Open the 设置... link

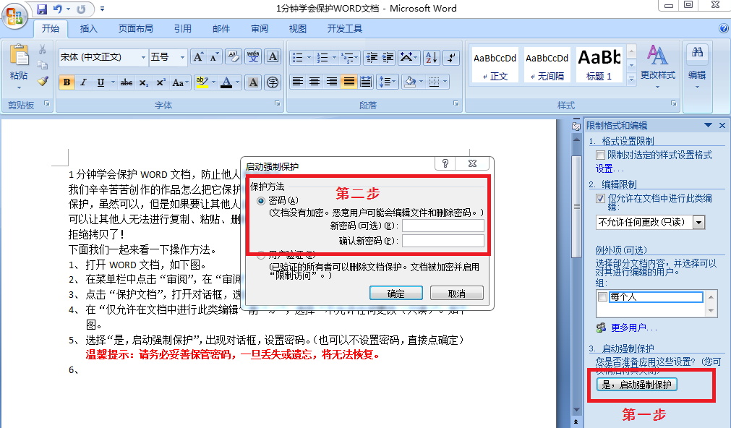tap(609, 168)
